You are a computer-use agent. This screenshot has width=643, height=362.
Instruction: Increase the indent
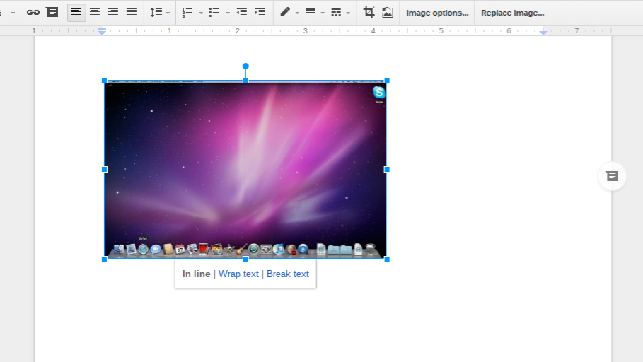260,13
